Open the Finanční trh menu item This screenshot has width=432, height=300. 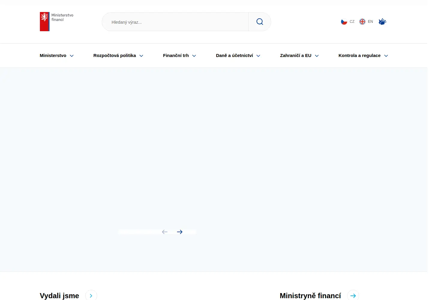(x=176, y=55)
